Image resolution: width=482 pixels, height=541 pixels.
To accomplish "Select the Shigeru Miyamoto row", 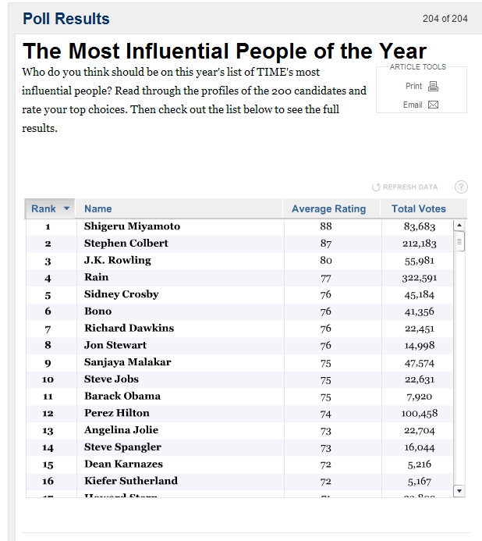I will (239, 226).
